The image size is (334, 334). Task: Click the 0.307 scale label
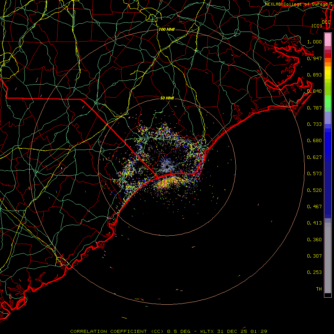[314, 256]
